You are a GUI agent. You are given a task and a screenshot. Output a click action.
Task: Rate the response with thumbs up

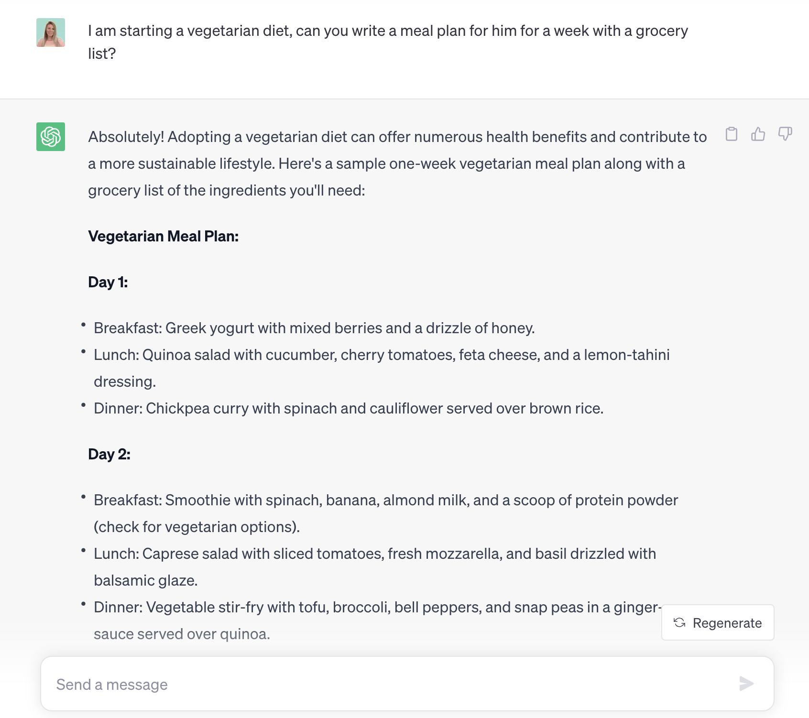pyautogui.click(x=758, y=135)
